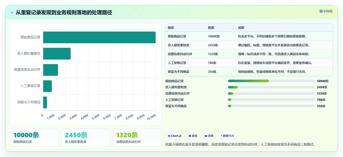Viewport: 343px width, 157px height.
Task: Click the 780条 value beside the progress bar
Action: 321,100
